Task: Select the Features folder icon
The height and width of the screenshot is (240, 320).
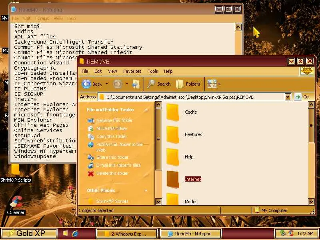Action: [173, 134]
